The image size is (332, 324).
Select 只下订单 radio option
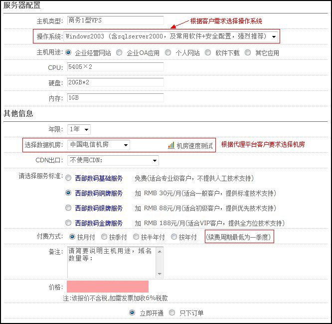click(172, 313)
